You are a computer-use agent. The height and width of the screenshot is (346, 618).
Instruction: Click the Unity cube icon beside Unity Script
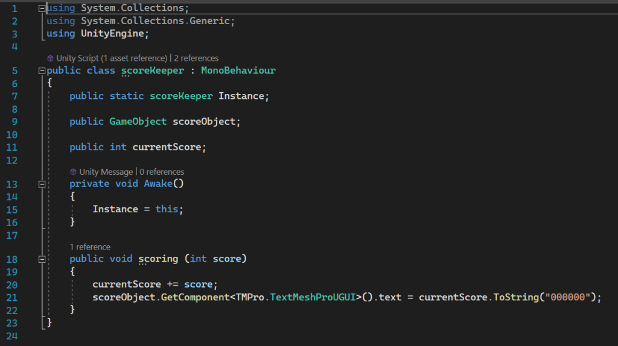coord(50,58)
